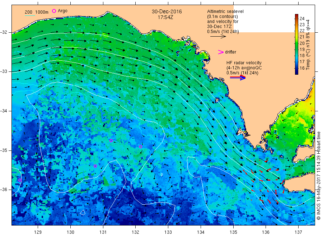Click the magenta Argo circle in legend
The width and height of the screenshot is (323, 237).
point(54,11)
